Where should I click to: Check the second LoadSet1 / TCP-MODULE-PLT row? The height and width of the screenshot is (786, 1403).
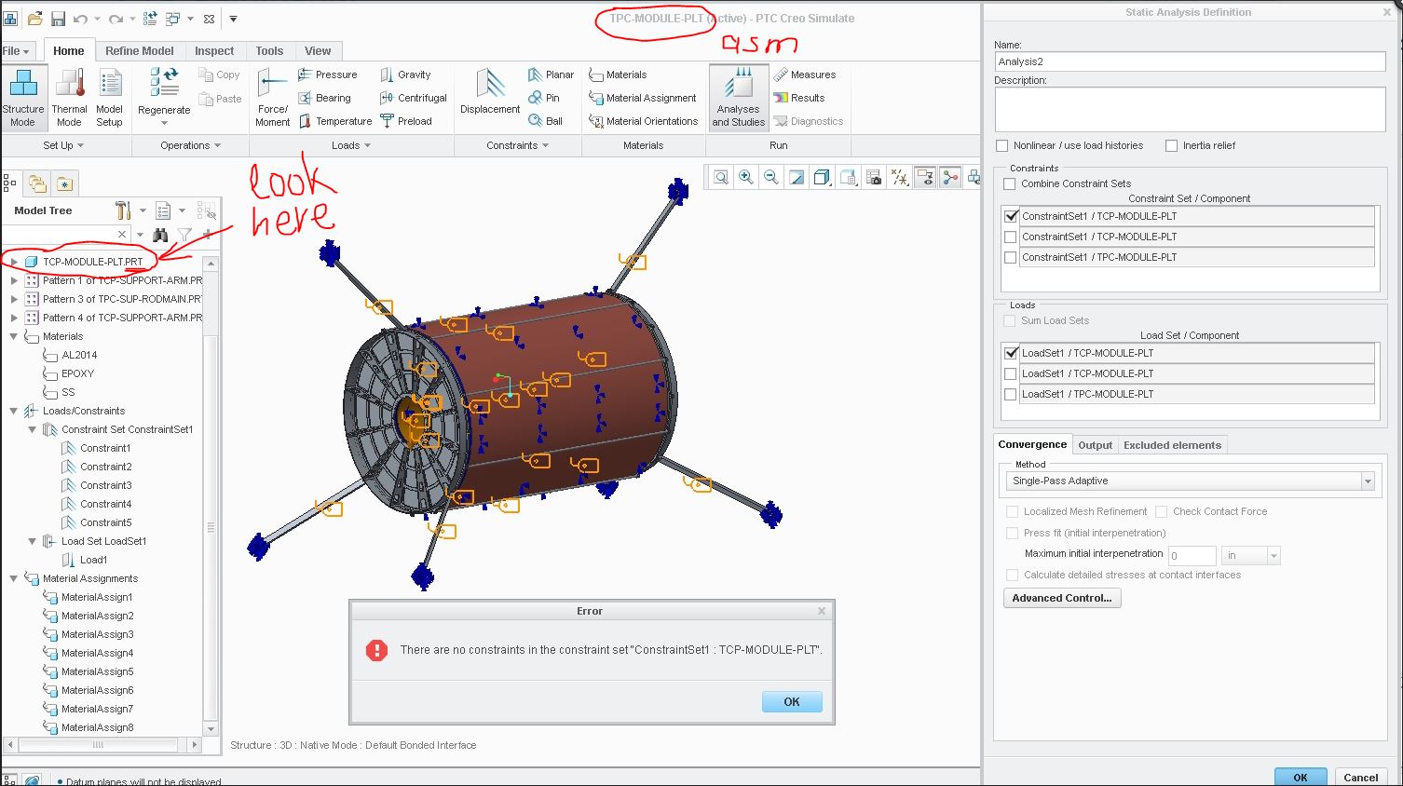(1011, 373)
